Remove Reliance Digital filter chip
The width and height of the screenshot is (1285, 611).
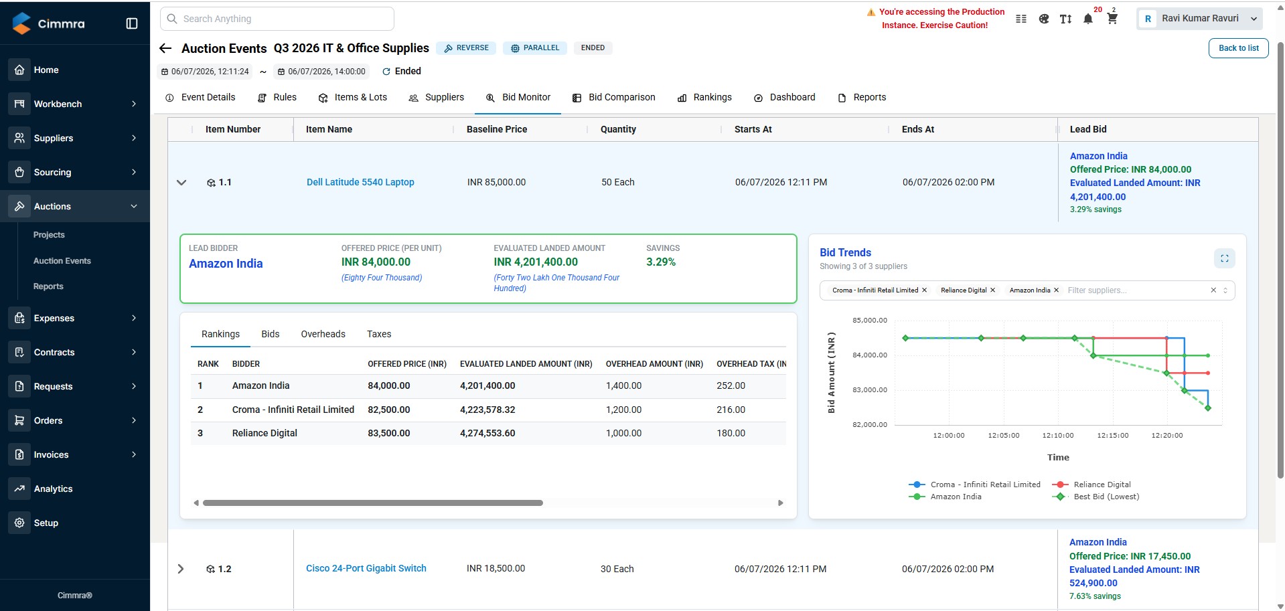[x=992, y=290]
